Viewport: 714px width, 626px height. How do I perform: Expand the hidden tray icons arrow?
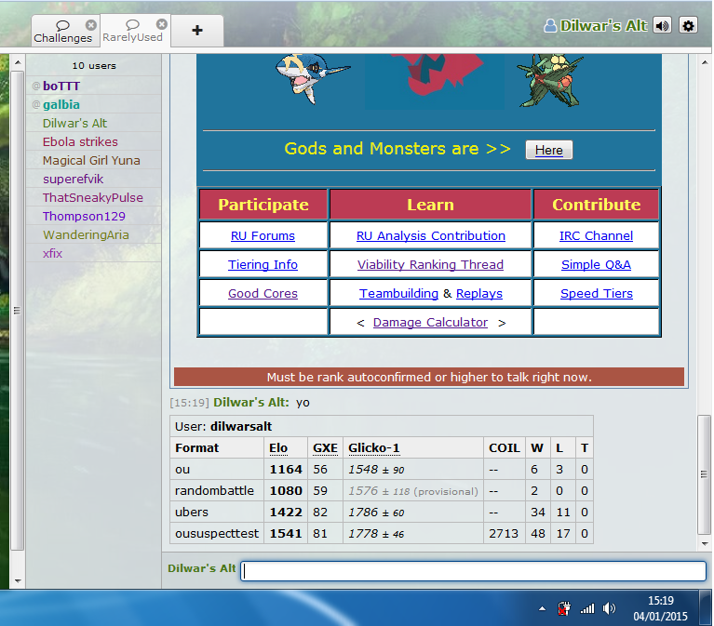[542, 608]
